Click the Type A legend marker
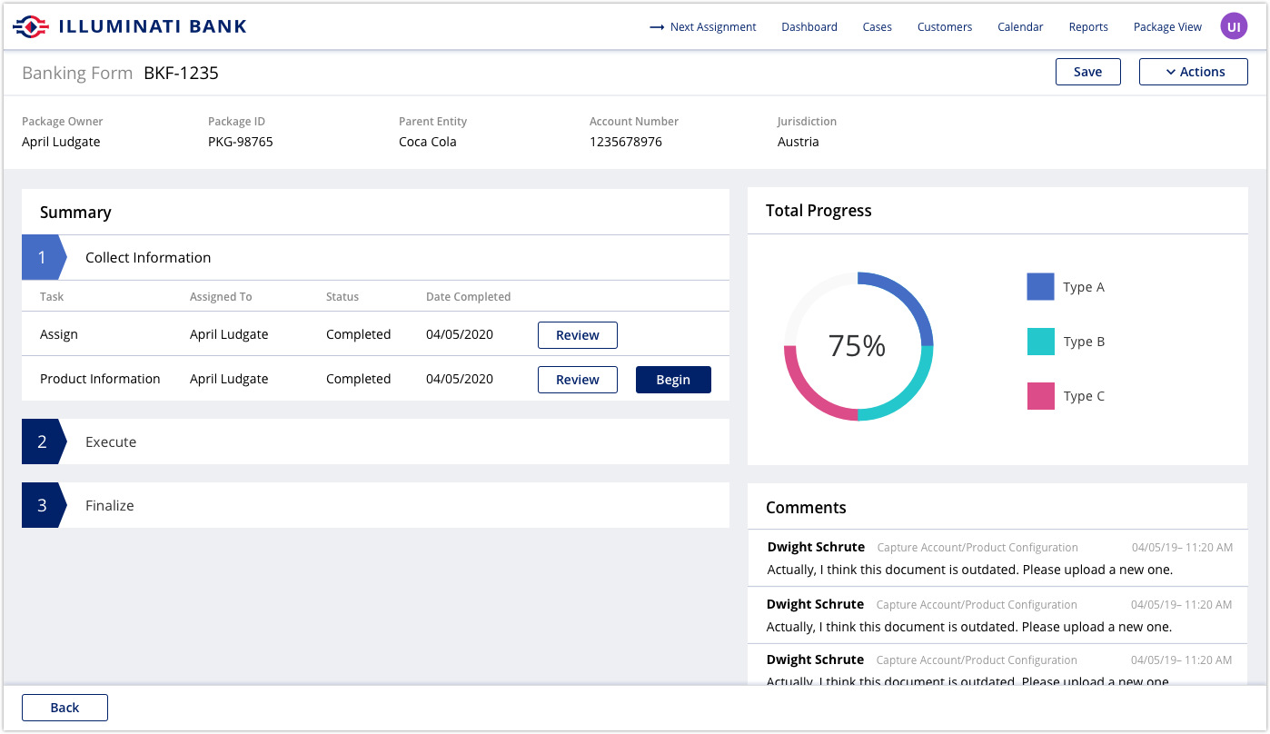Image resolution: width=1270 pixels, height=734 pixels. click(1040, 286)
